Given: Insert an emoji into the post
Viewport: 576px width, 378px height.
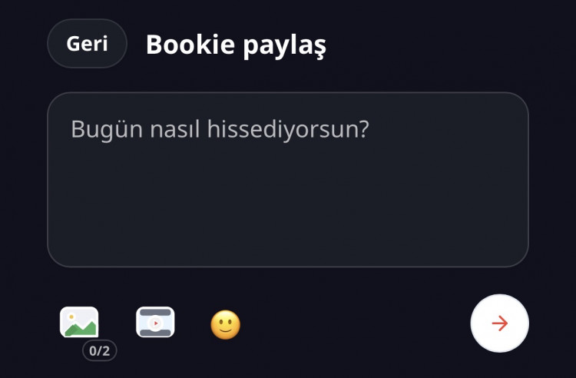Looking at the screenshot, I should click(x=226, y=325).
